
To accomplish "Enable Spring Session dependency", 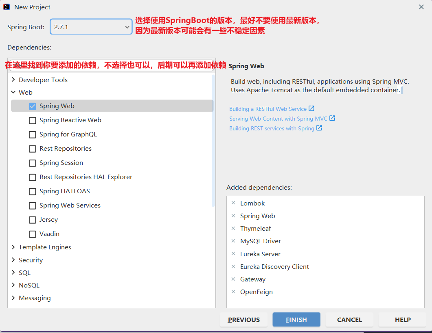I will pyautogui.click(x=33, y=163).
